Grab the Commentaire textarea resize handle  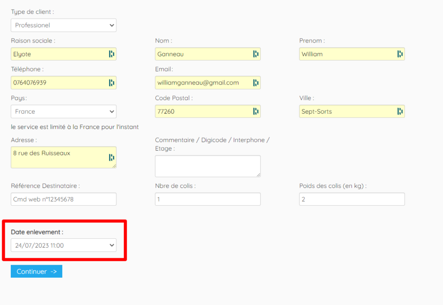click(259, 175)
